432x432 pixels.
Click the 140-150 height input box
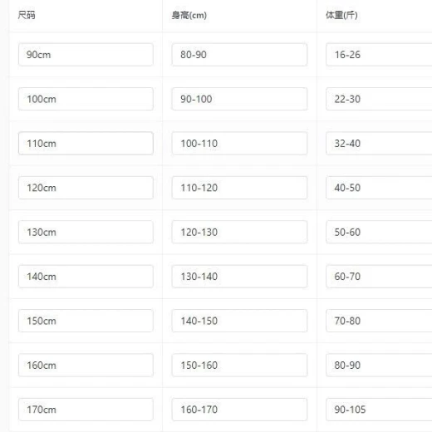click(239, 321)
